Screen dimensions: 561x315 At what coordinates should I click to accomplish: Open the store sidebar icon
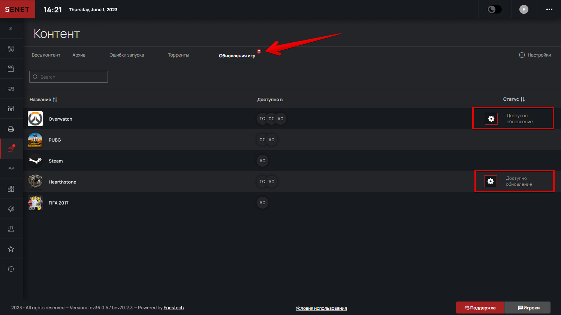pyautogui.click(x=11, y=109)
